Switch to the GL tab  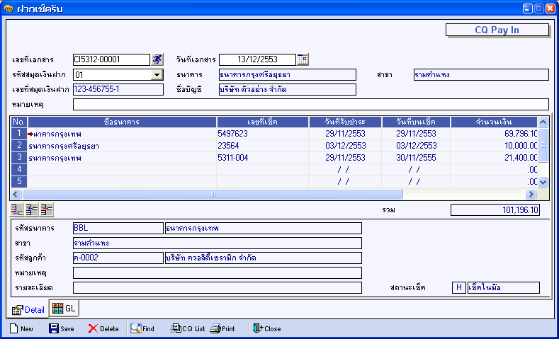coord(64,309)
